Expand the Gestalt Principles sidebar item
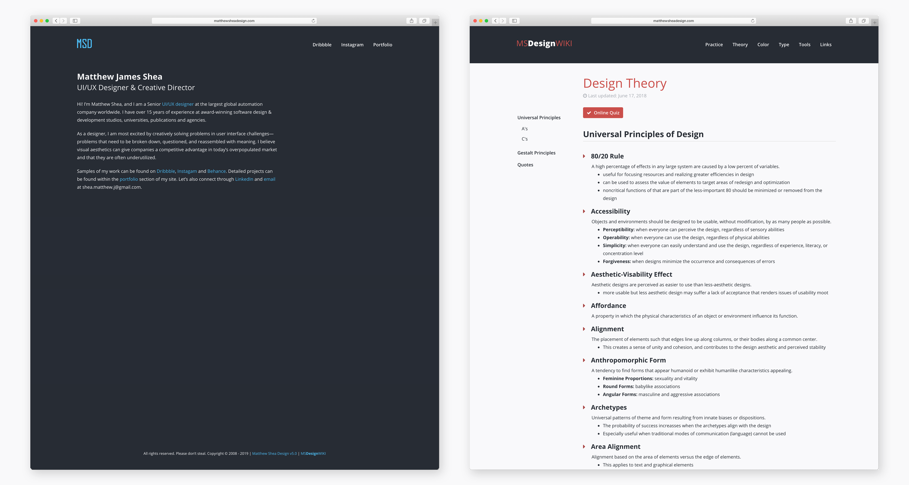The image size is (909, 485). (537, 152)
